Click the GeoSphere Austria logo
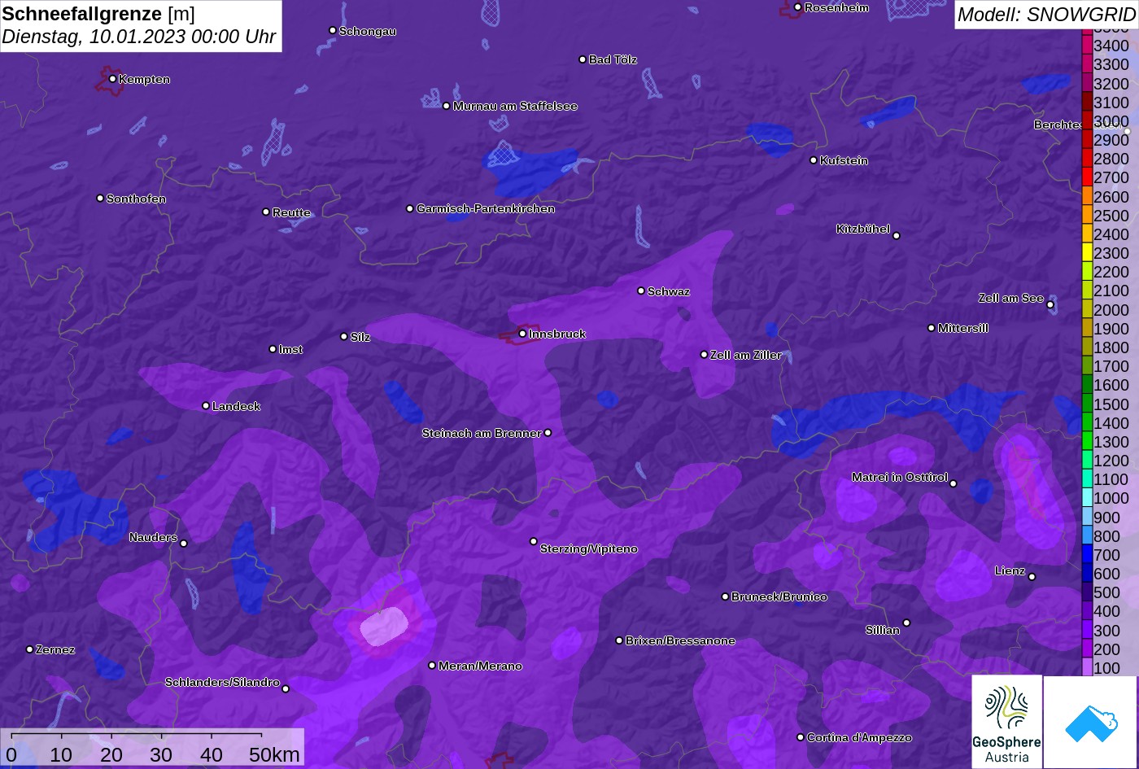Screen dimensions: 1139x769 (x=1006, y=722)
